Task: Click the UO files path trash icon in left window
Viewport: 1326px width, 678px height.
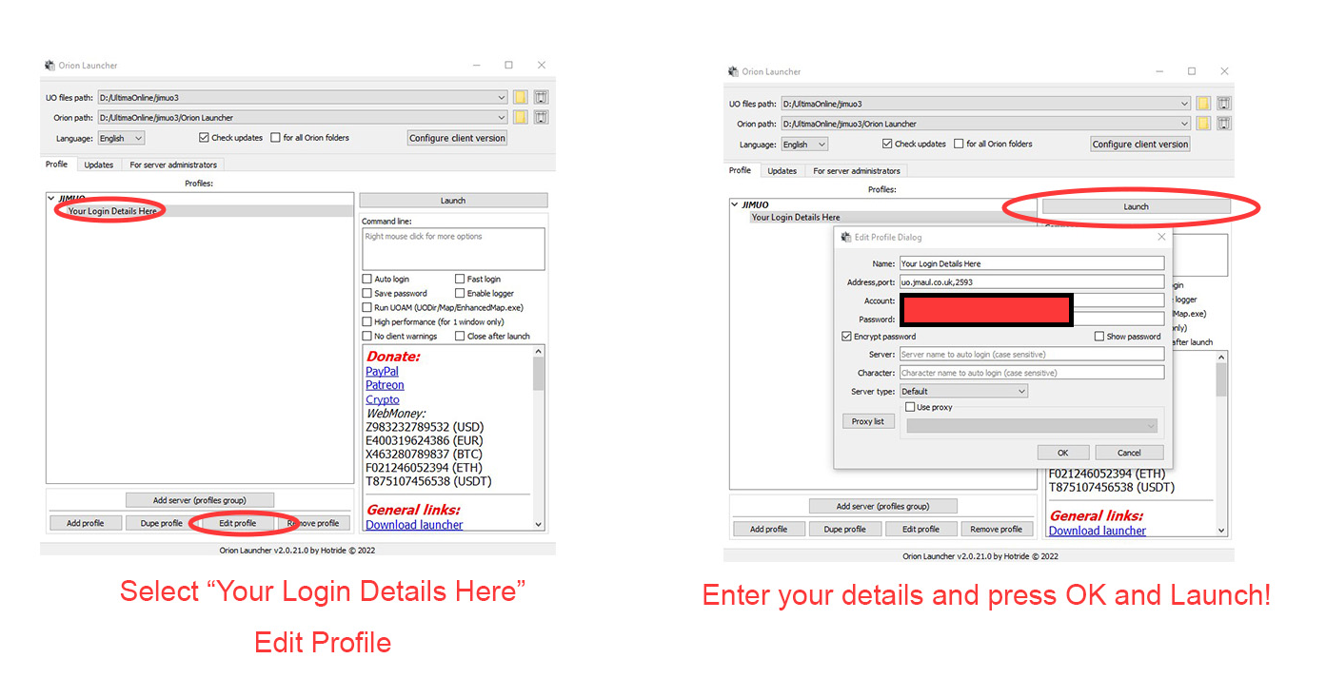Action: [x=541, y=97]
